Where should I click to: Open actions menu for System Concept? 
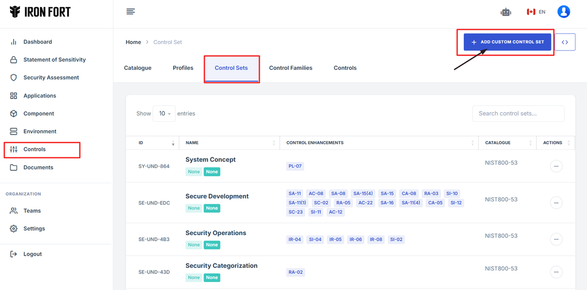click(x=556, y=166)
